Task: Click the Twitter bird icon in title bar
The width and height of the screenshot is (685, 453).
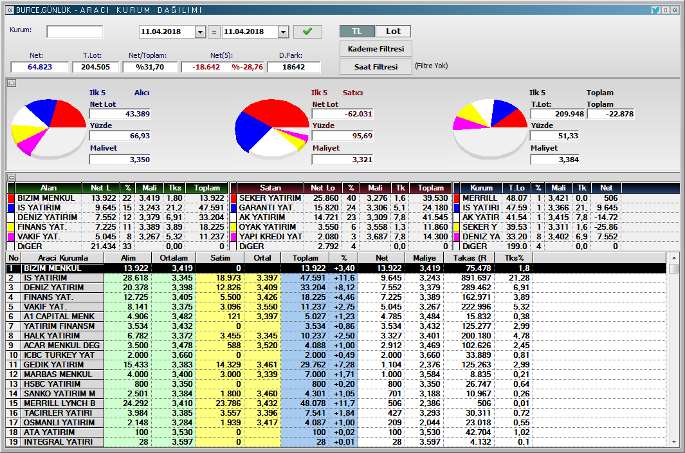Action: coord(655,10)
